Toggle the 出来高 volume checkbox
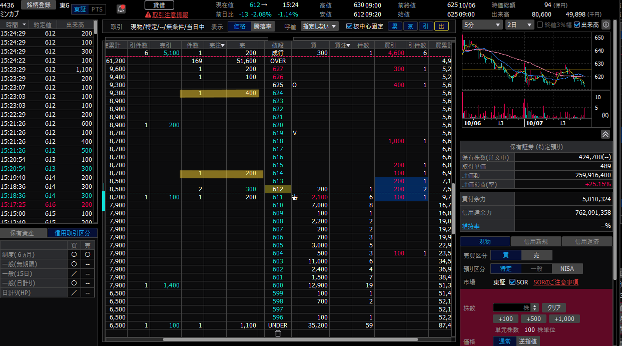This screenshot has width=622, height=346. (x=577, y=25)
